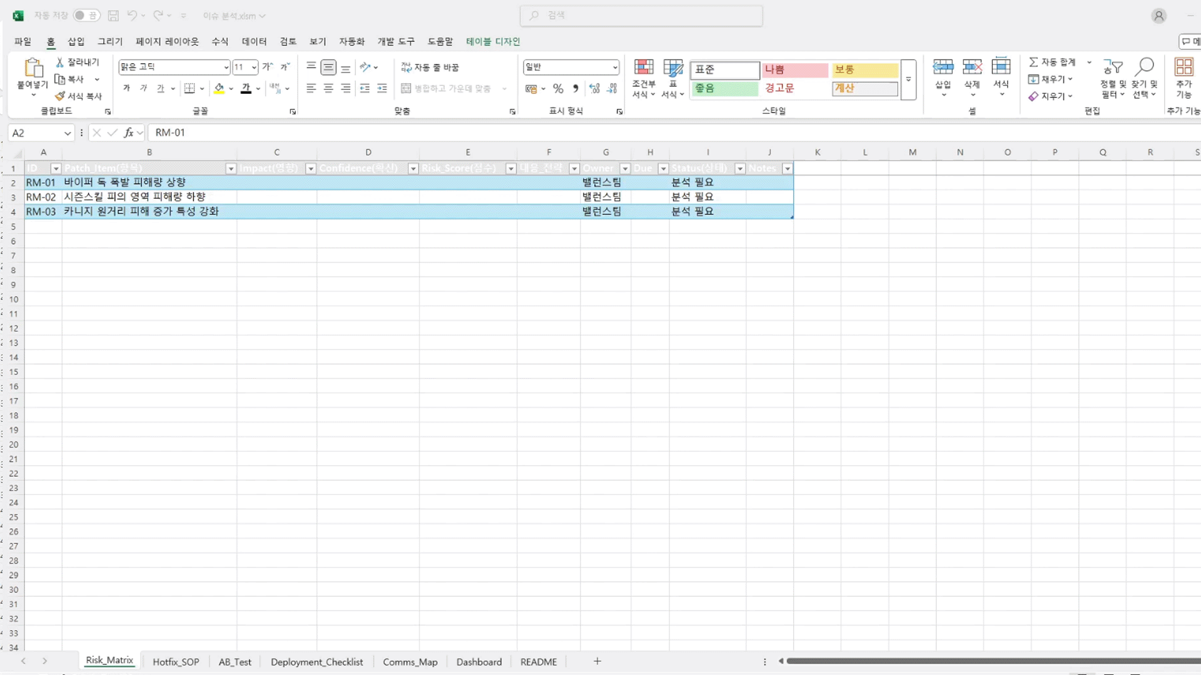Toggle bold formatting button

[x=126, y=89]
